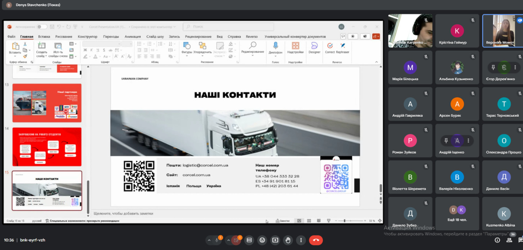Raise your hand in the meeting
This screenshot has height=250, width=523.
[x=288, y=240]
